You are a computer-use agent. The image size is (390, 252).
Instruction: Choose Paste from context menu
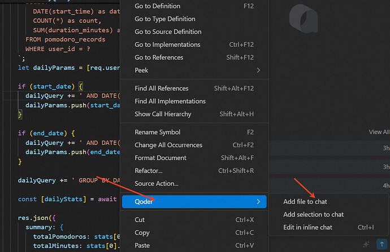[x=194, y=246]
